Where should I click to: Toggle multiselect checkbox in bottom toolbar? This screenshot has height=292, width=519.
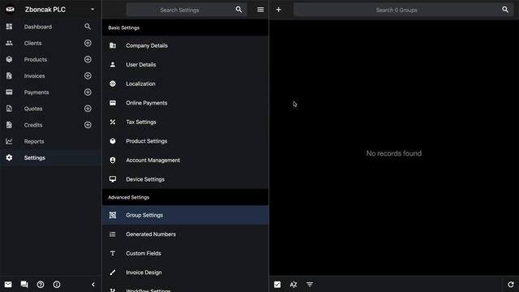pos(277,285)
